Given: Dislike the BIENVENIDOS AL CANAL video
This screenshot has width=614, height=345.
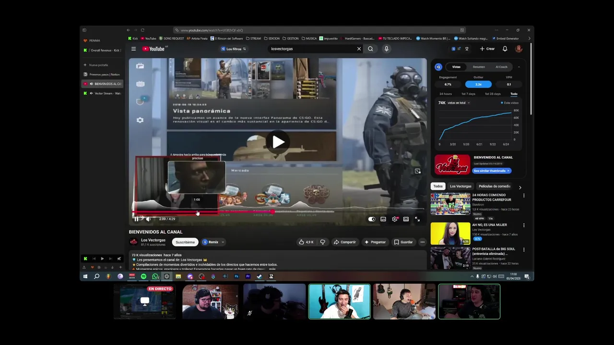Looking at the screenshot, I should [x=322, y=242].
